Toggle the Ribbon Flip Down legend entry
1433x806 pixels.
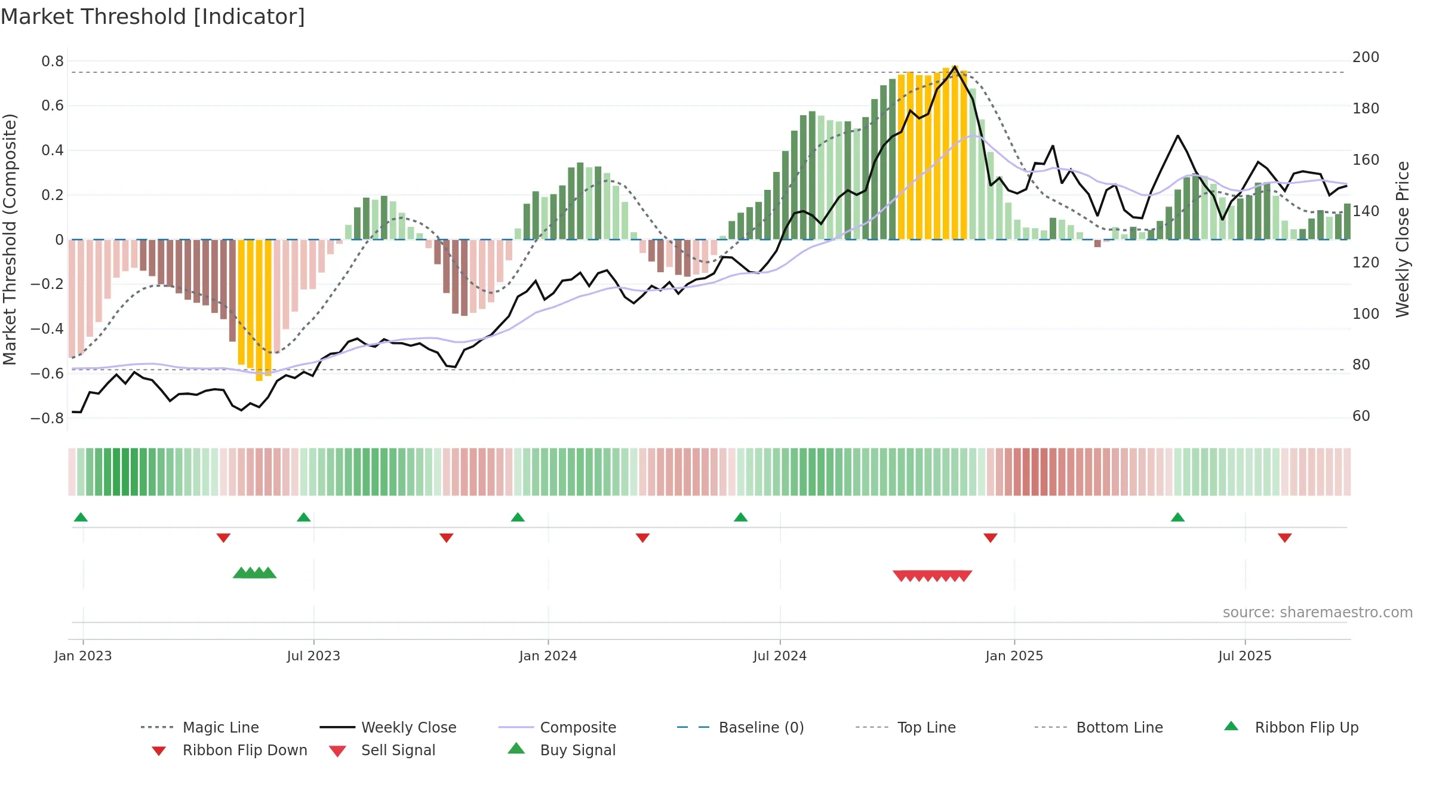tap(229, 750)
